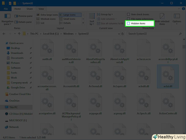Screen dimensions: 186x140
Task: Click Windows breadcrumb in address bar
Action: coord(68,34)
